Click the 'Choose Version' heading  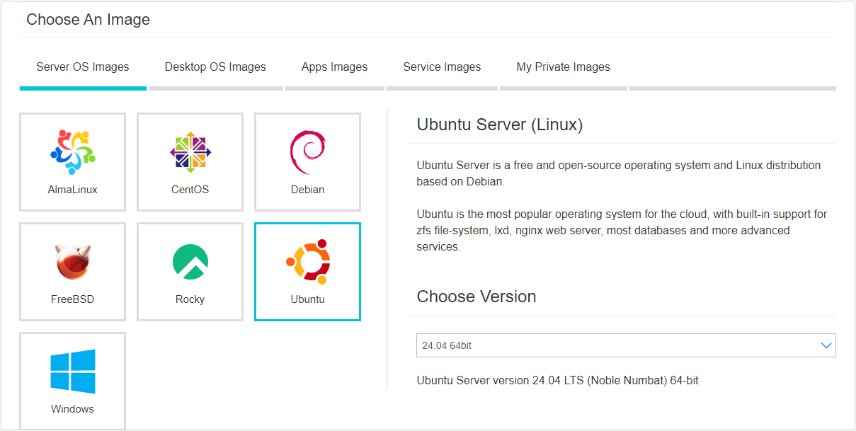tap(476, 297)
